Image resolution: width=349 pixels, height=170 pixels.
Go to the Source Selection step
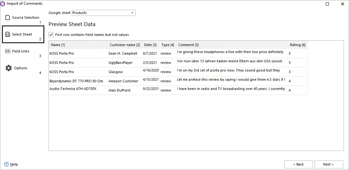tap(26, 17)
